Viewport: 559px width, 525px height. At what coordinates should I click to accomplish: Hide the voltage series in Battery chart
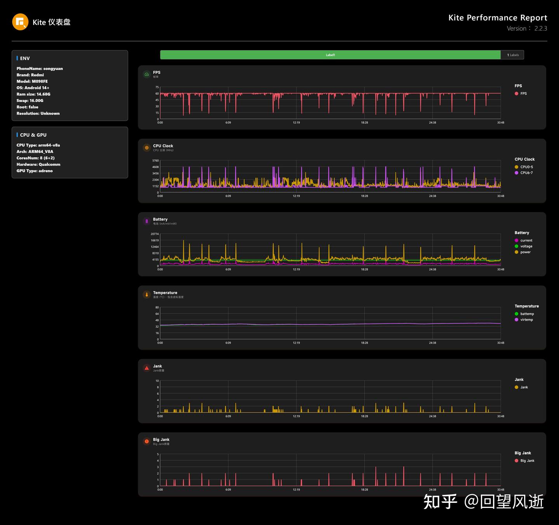coord(523,246)
